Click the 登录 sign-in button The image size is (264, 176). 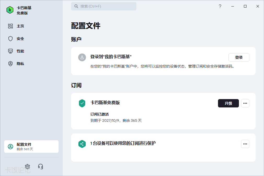coord(239,57)
